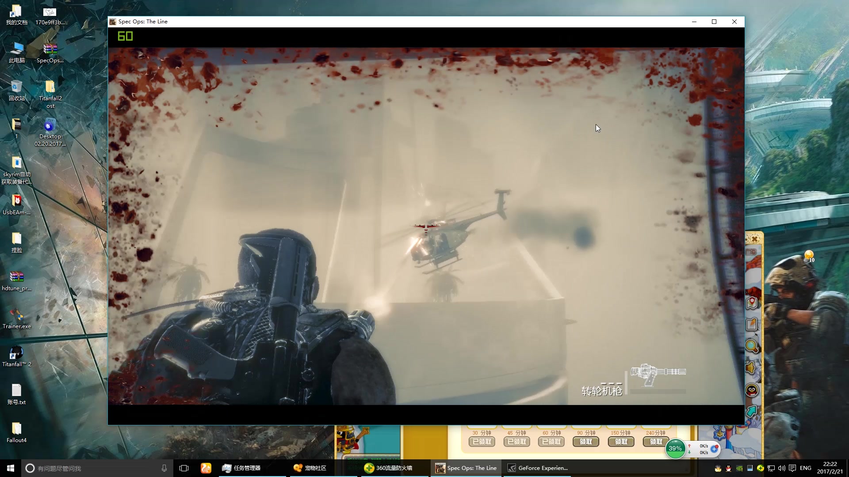Click the 360 green plus tray icon
Screen dimensions: 849x477
760,468
